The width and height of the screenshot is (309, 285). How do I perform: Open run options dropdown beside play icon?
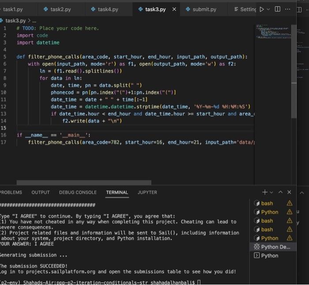click(268, 9)
